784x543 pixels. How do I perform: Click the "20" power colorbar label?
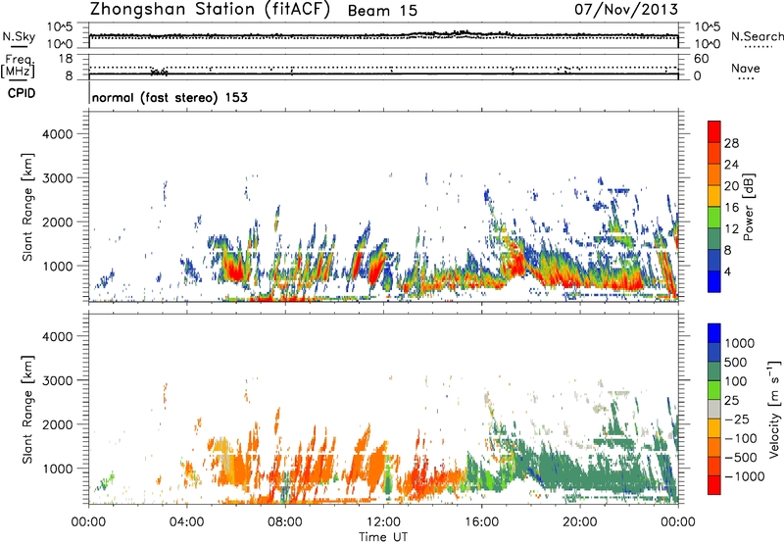coord(731,186)
